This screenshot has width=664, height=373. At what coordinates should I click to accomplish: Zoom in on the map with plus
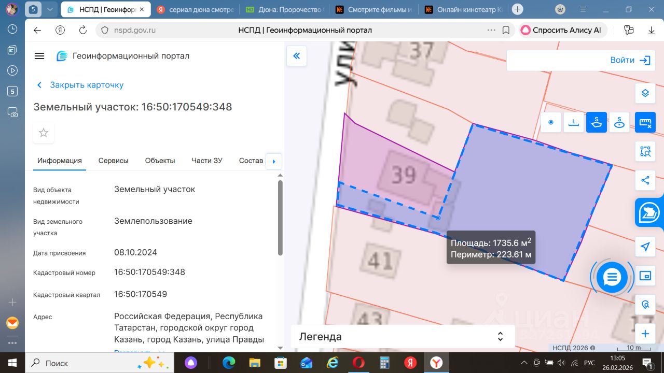coord(645,334)
